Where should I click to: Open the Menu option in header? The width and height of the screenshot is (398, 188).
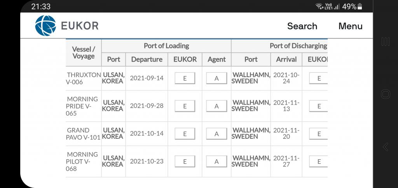click(x=350, y=26)
